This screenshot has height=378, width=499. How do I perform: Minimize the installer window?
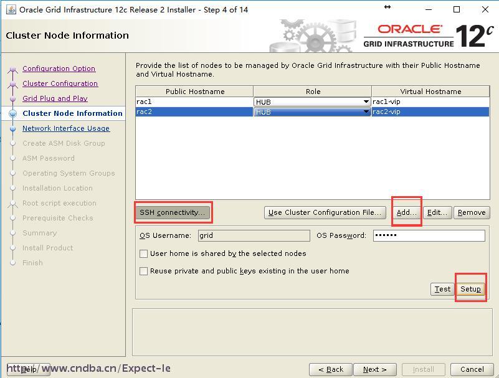point(429,9)
